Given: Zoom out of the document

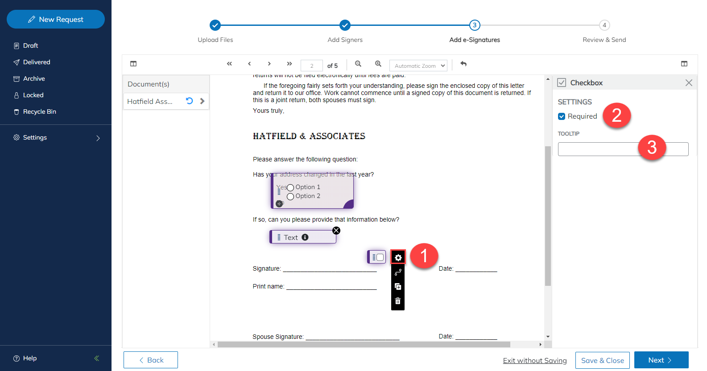Looking at the screenshot, I should click(x=358, y=64).
